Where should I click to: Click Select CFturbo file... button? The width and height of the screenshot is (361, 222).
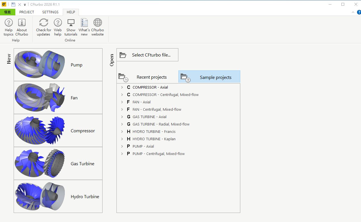147,55
